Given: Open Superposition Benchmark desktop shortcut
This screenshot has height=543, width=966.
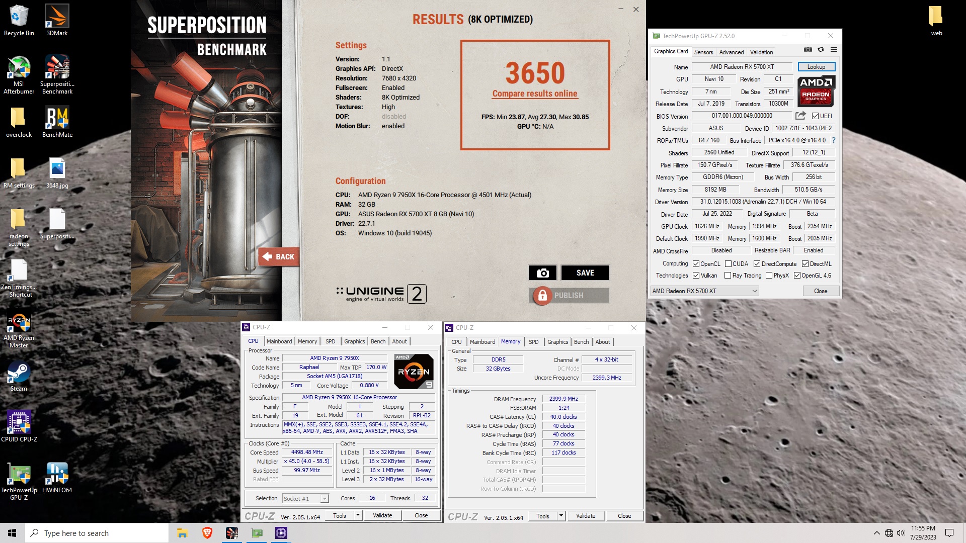Looking at the screenshot, I should tap(57, 74).
